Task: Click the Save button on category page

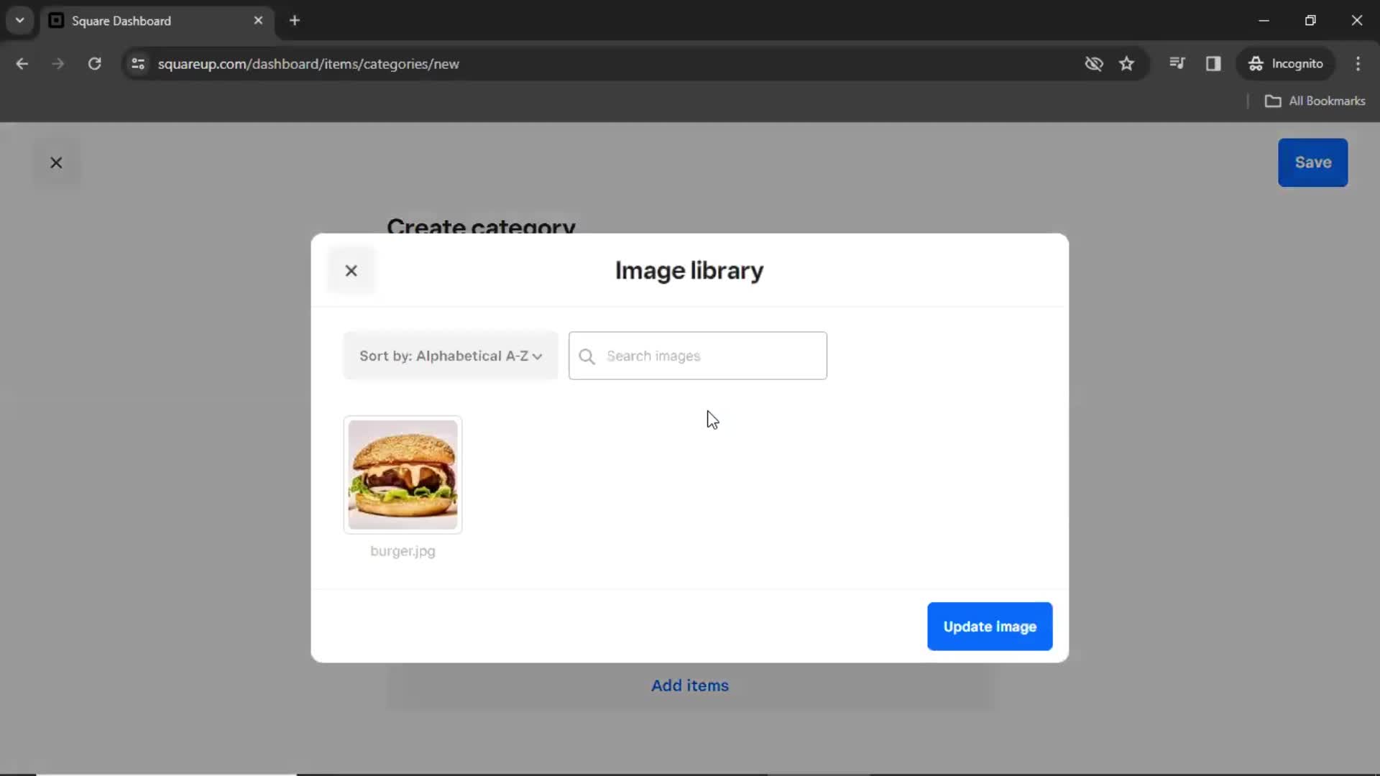Action: pyautogui.click(x=1312, y=162)
